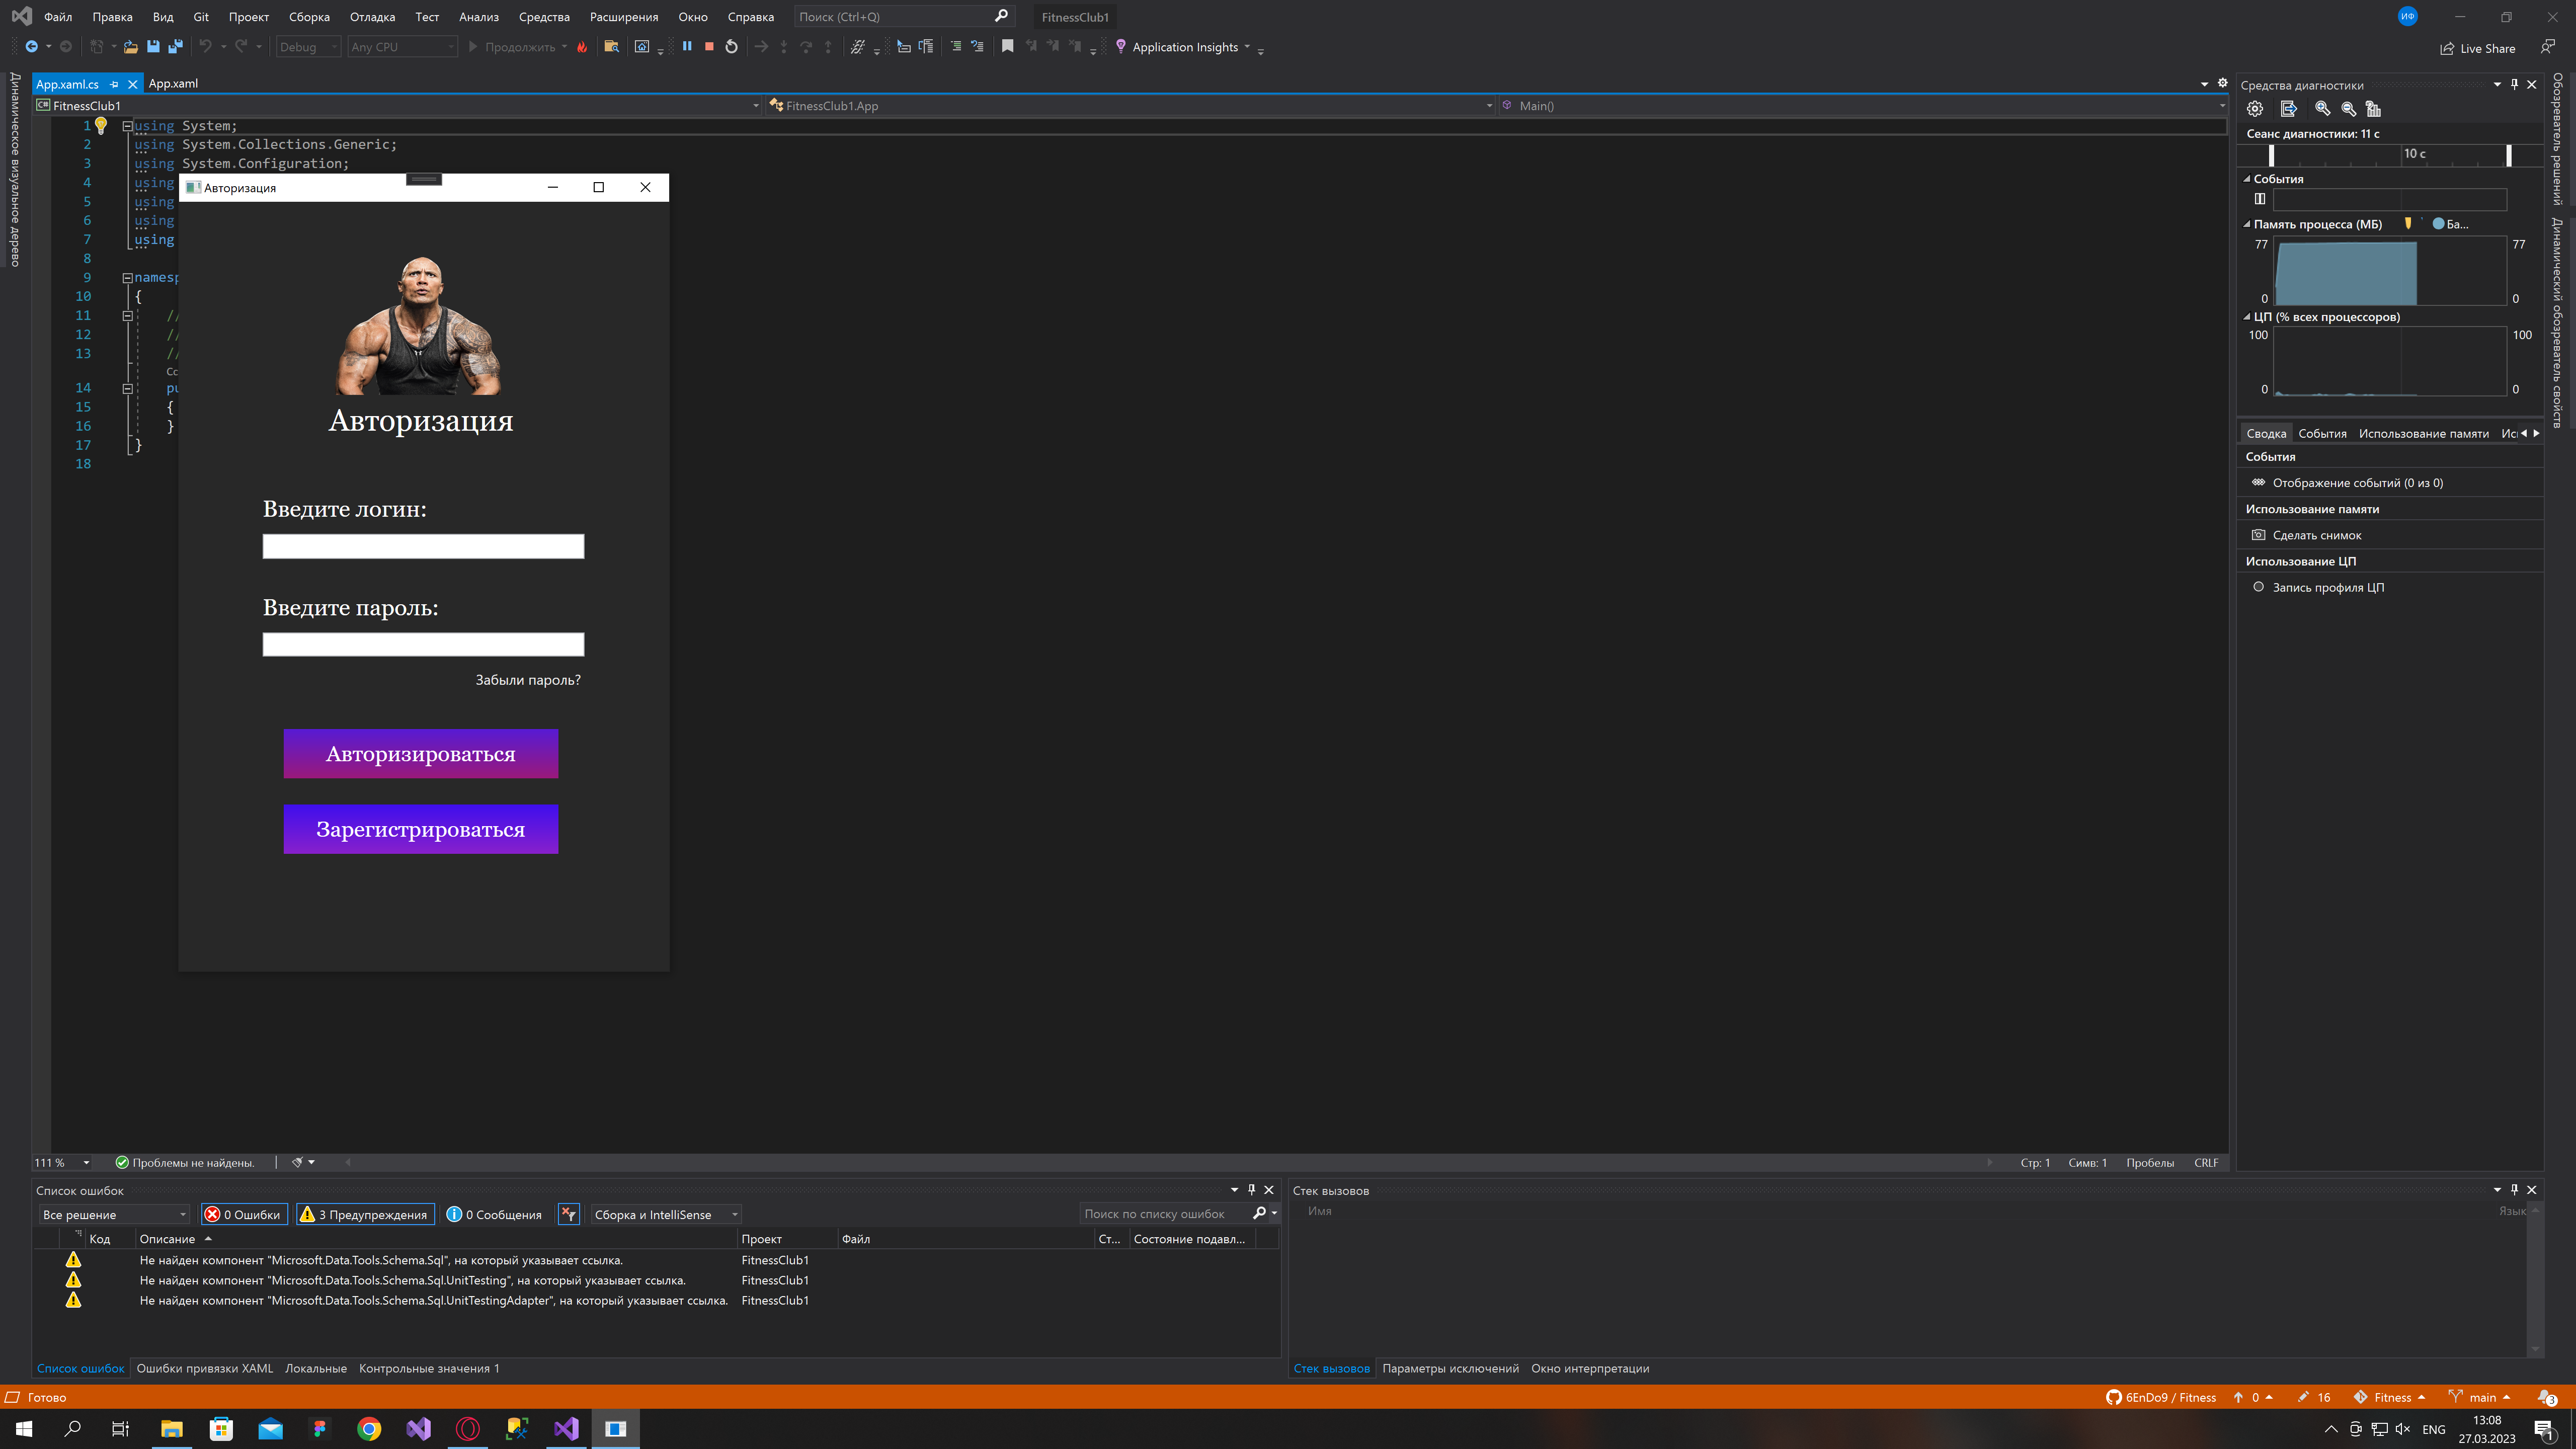
Task: Open the Отладка menu
Action: 372,17
